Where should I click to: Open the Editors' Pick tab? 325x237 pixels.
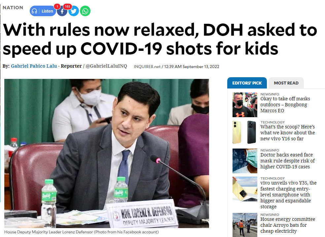click(247, 83)
